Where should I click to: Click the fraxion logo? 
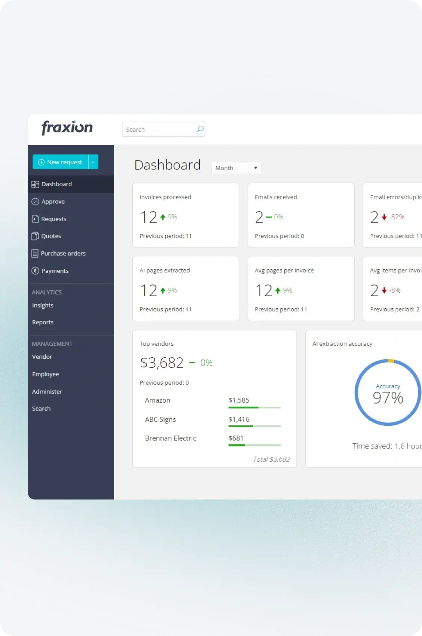coord(67,128)
